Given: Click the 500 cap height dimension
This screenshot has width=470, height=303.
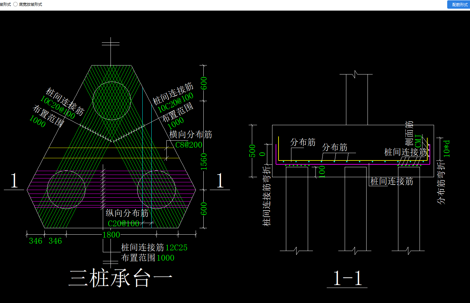Looking at the screenshot, I should (x=253, y=151).
